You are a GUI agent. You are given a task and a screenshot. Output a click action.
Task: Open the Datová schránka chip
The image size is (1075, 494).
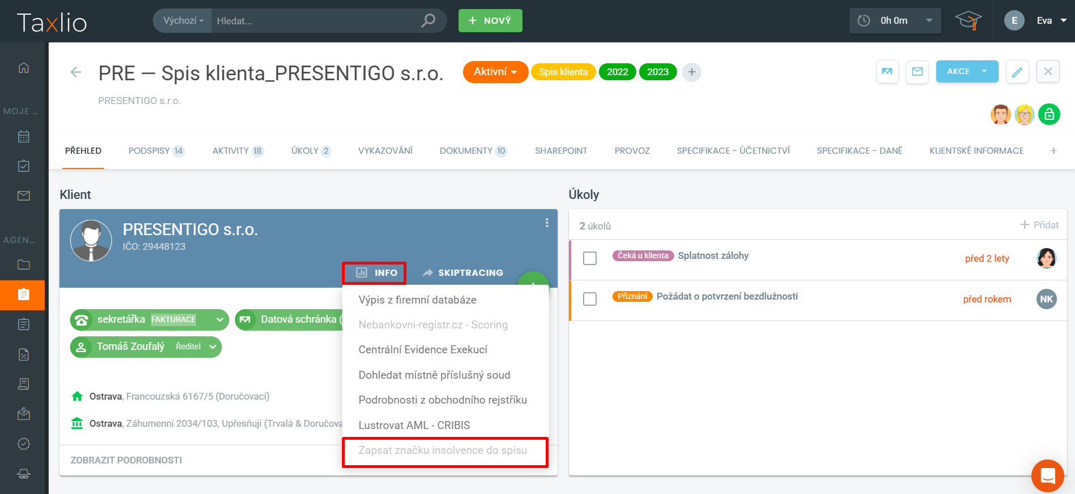point(289,320)
